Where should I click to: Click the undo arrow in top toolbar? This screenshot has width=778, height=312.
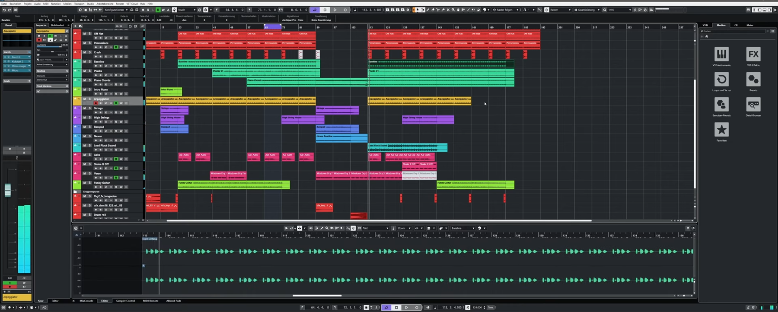tap(4, 10)
